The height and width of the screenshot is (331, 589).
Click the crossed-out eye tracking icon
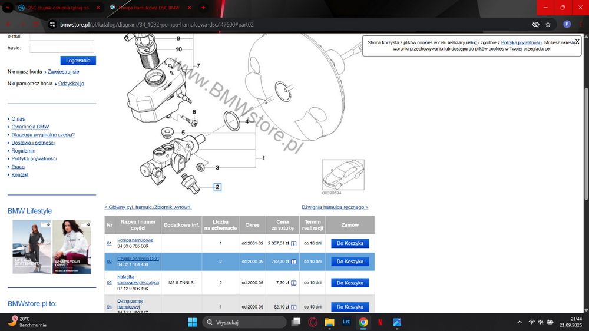(535, 24)
